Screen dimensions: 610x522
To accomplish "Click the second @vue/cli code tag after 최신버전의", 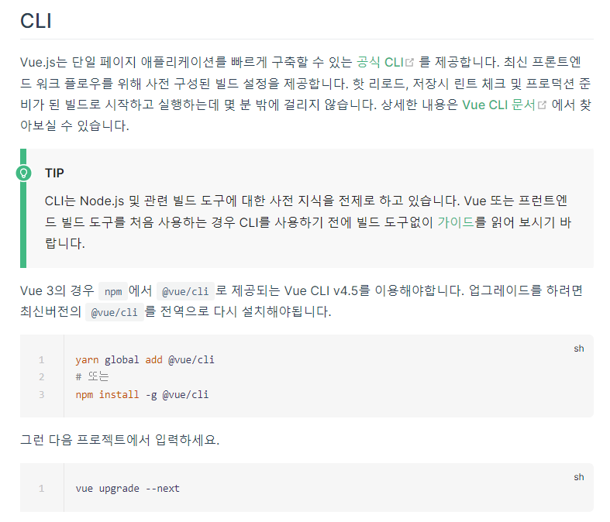I will 115,312.
